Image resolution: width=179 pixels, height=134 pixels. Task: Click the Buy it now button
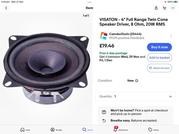coord(159,47)
